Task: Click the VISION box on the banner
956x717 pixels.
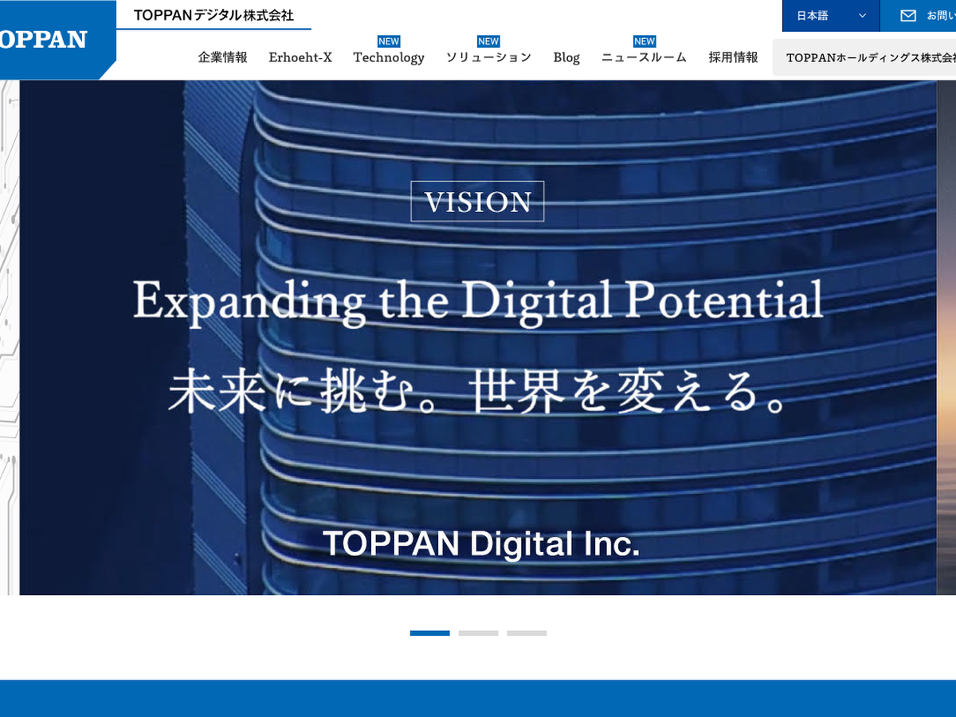Action: click(x=477, y=202)
